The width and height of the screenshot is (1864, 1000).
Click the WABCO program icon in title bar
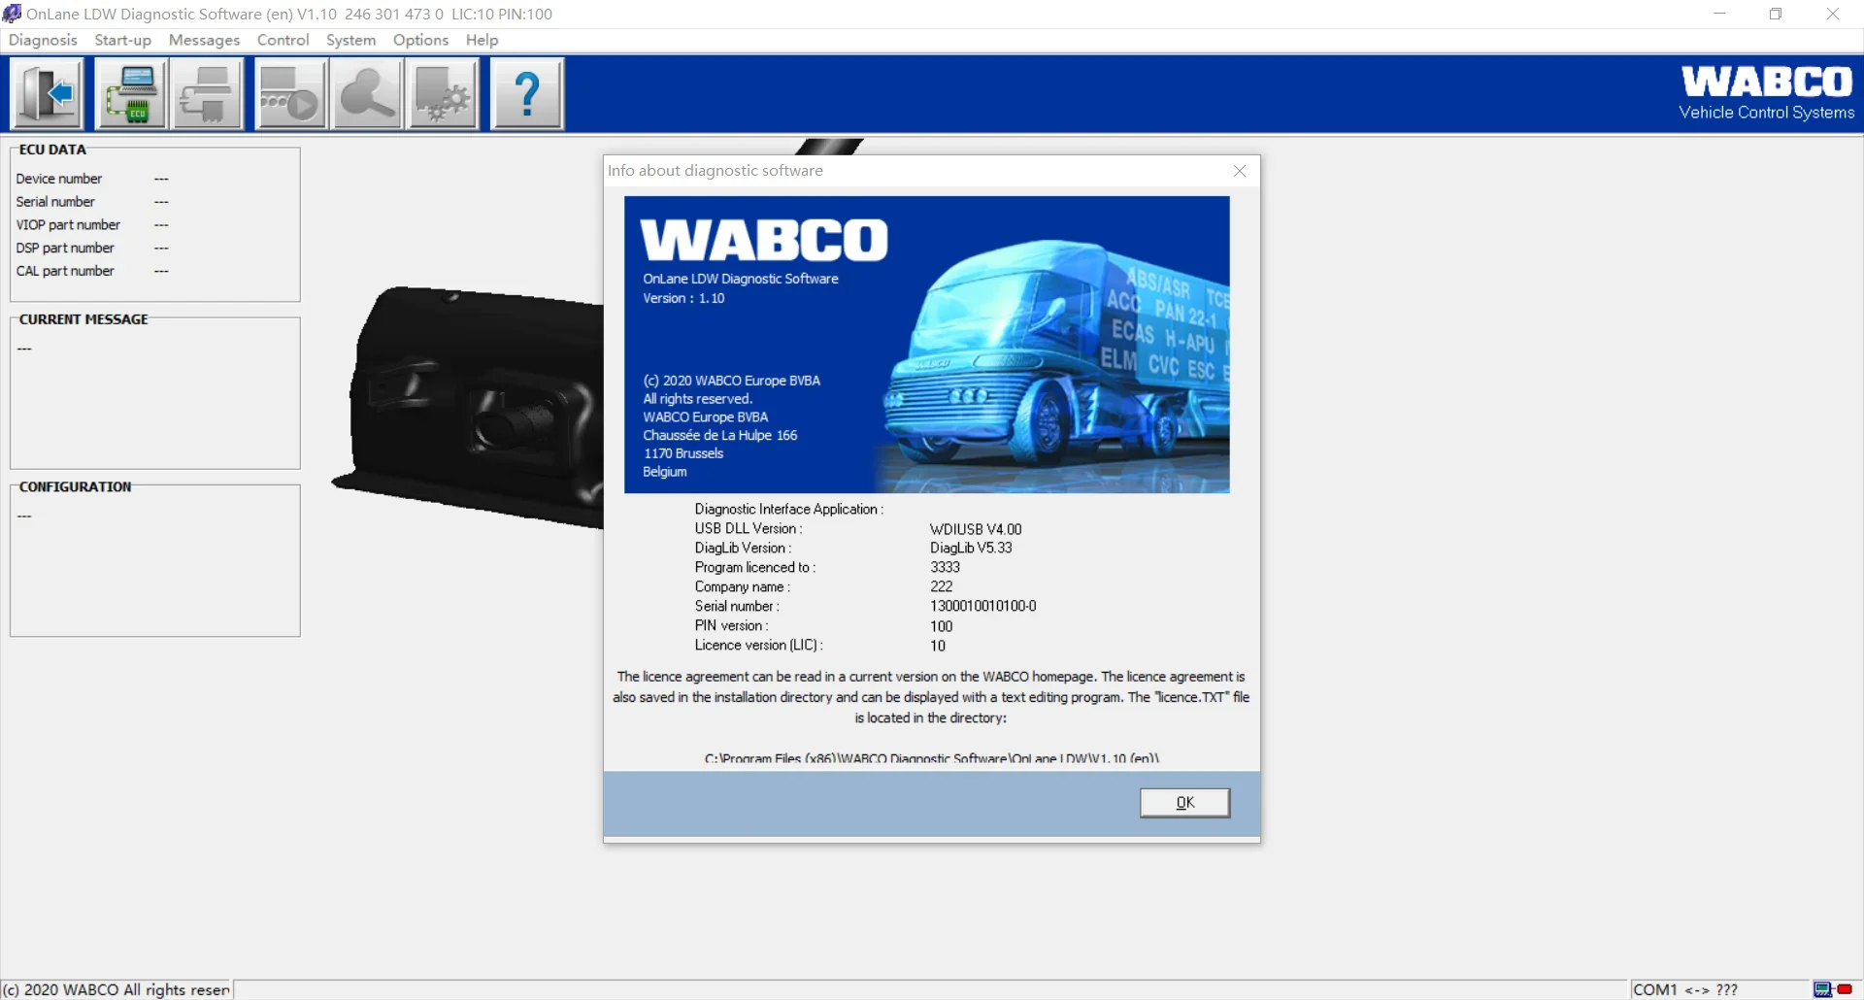[x=12, y=14]
